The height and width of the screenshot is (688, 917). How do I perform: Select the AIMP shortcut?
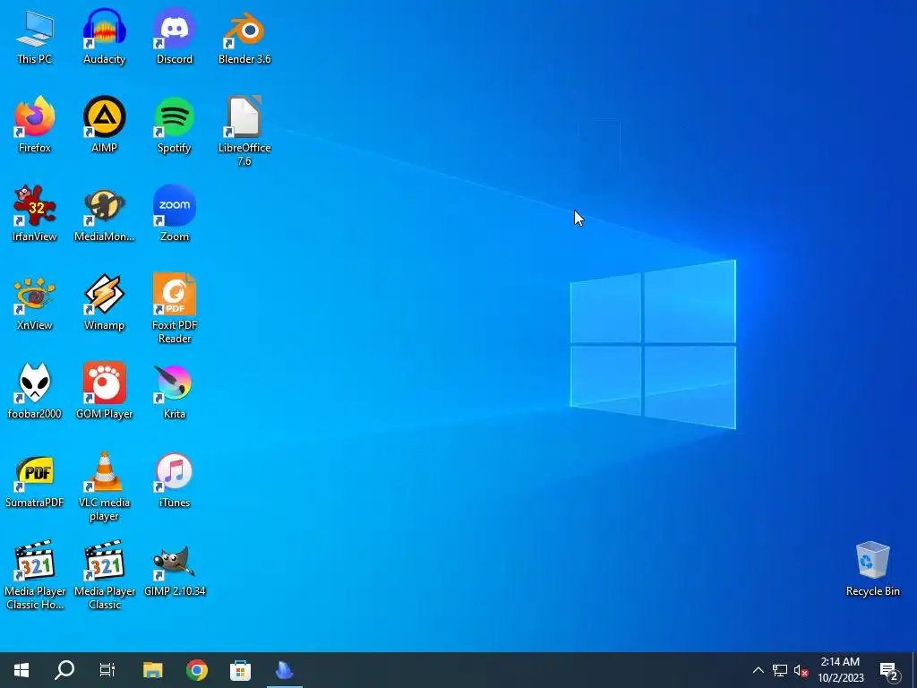coord(104,125)
